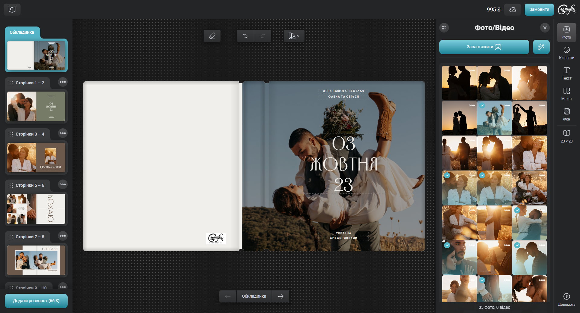Select the Обкладинка cover tab
580x313 pixels.
pyautogui.click(x=22, y=33)
